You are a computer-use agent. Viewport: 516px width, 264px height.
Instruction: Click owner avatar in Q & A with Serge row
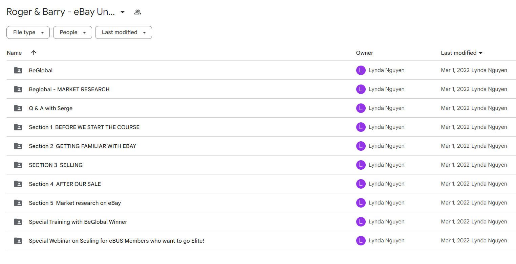361,108
